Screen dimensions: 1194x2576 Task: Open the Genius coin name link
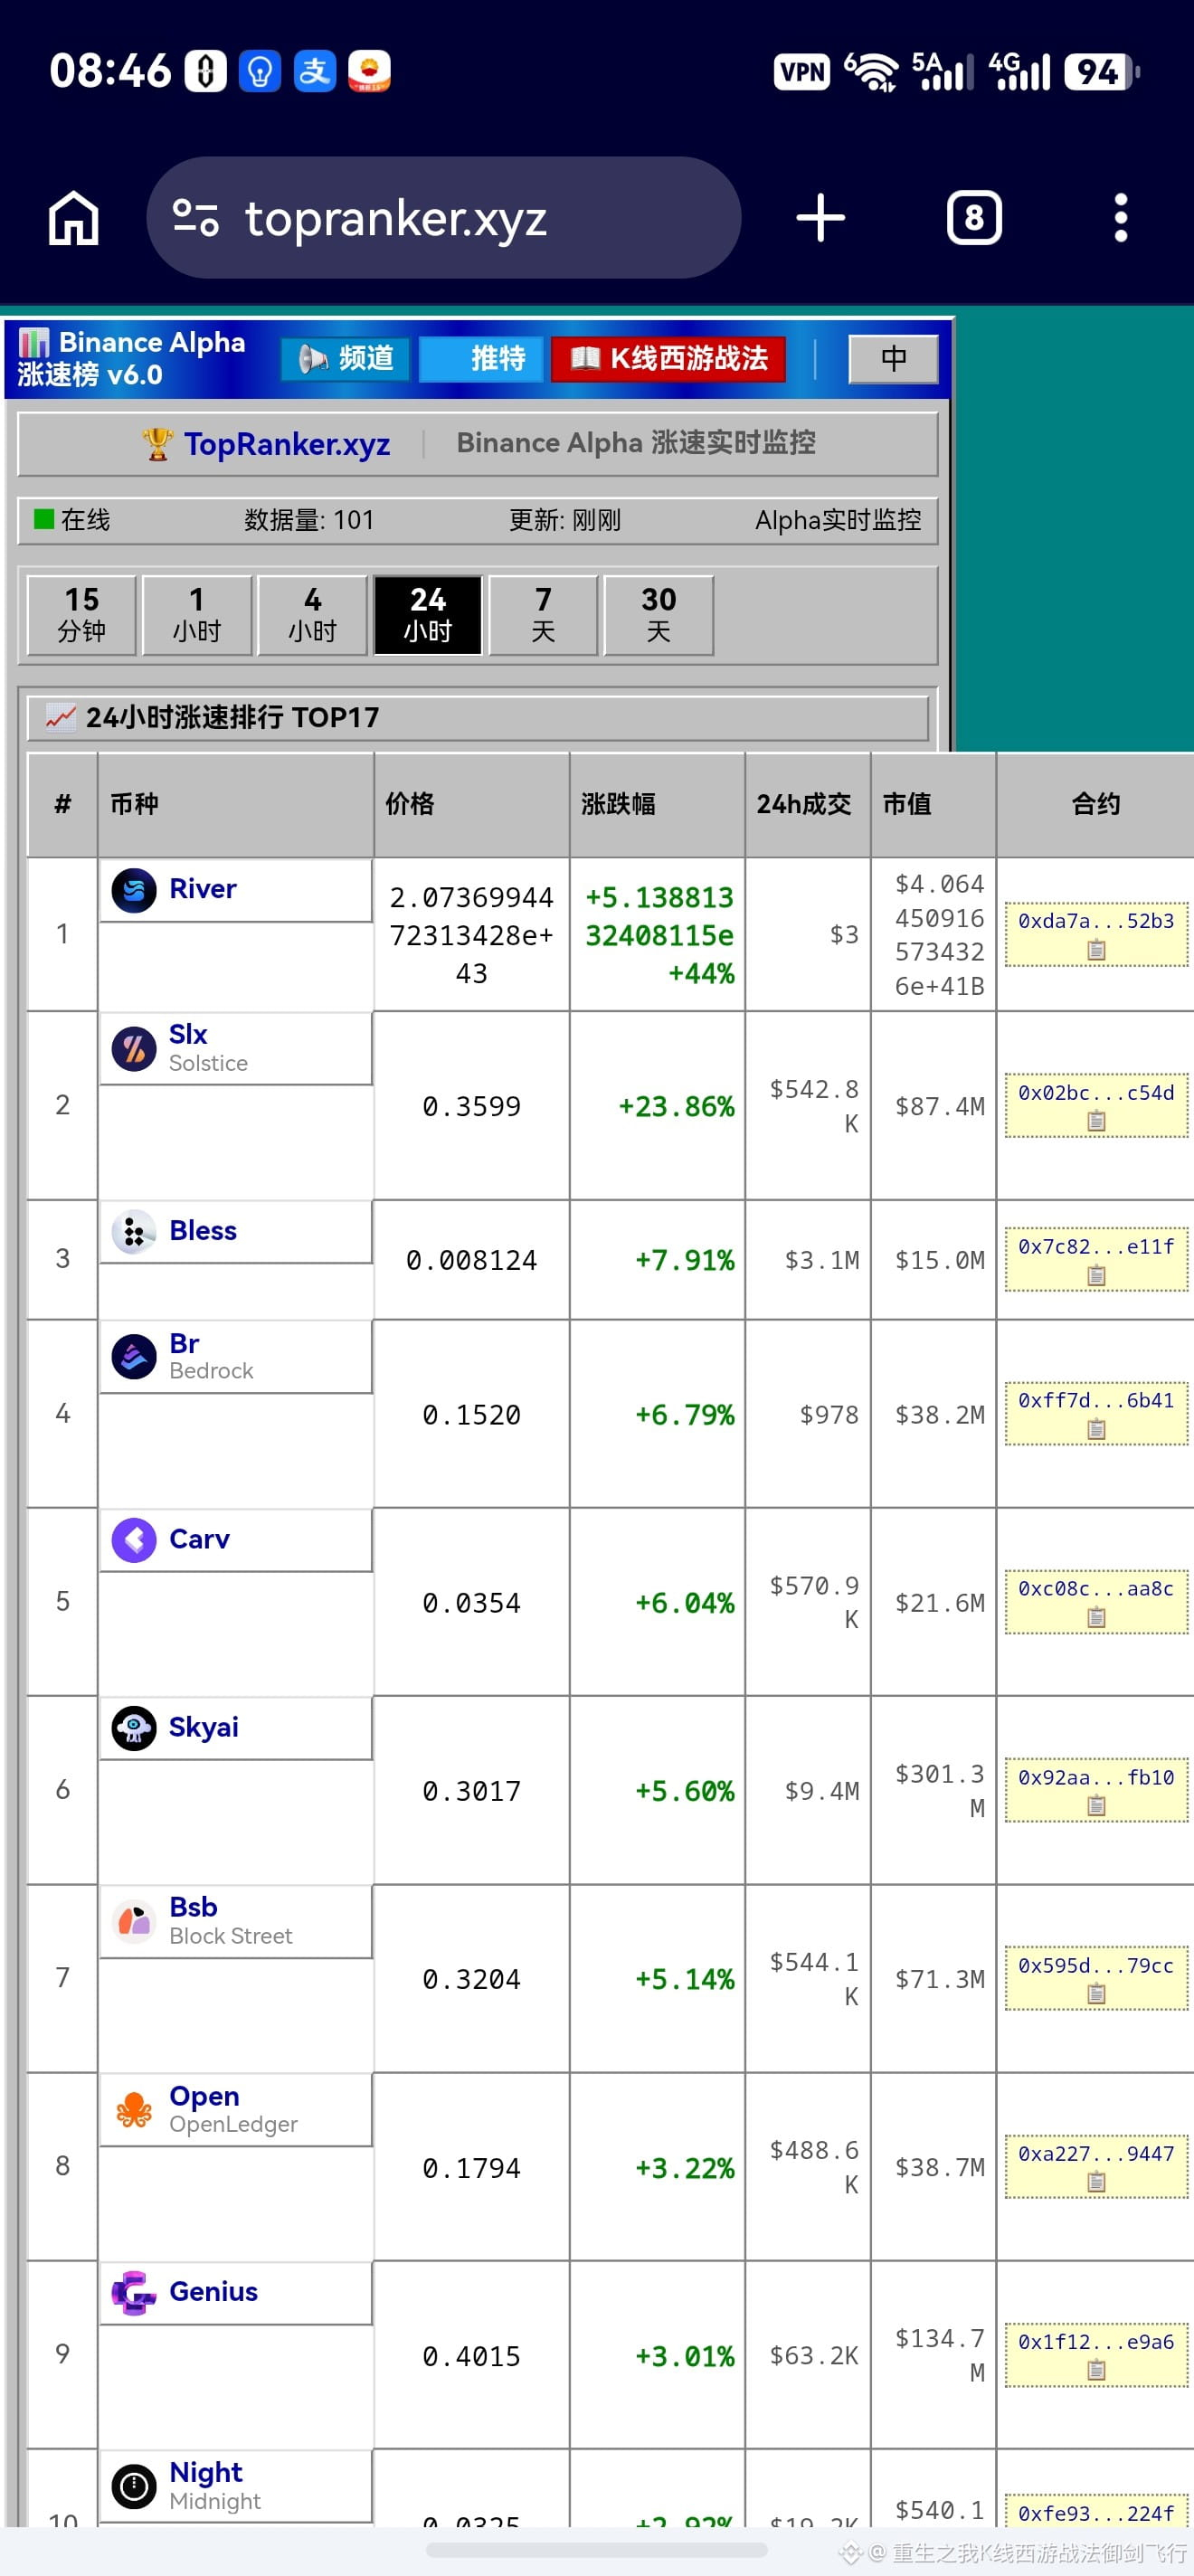tap(214, 2292)
